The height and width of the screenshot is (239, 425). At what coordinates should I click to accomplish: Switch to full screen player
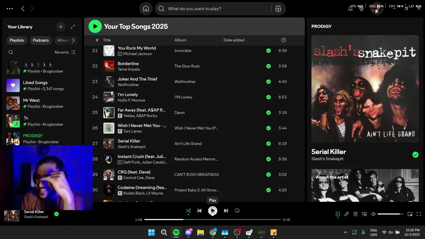[419, 214]
